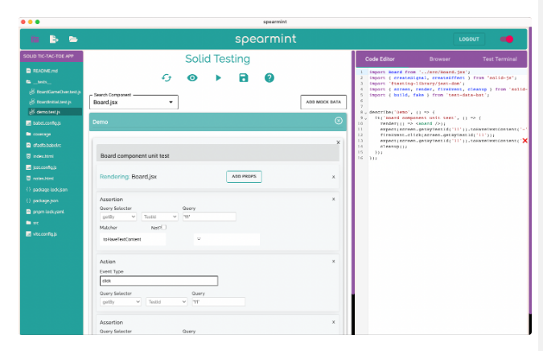Open notes.html file
The width and height of the screenshot is (543, 351).
tap(40, 179)
